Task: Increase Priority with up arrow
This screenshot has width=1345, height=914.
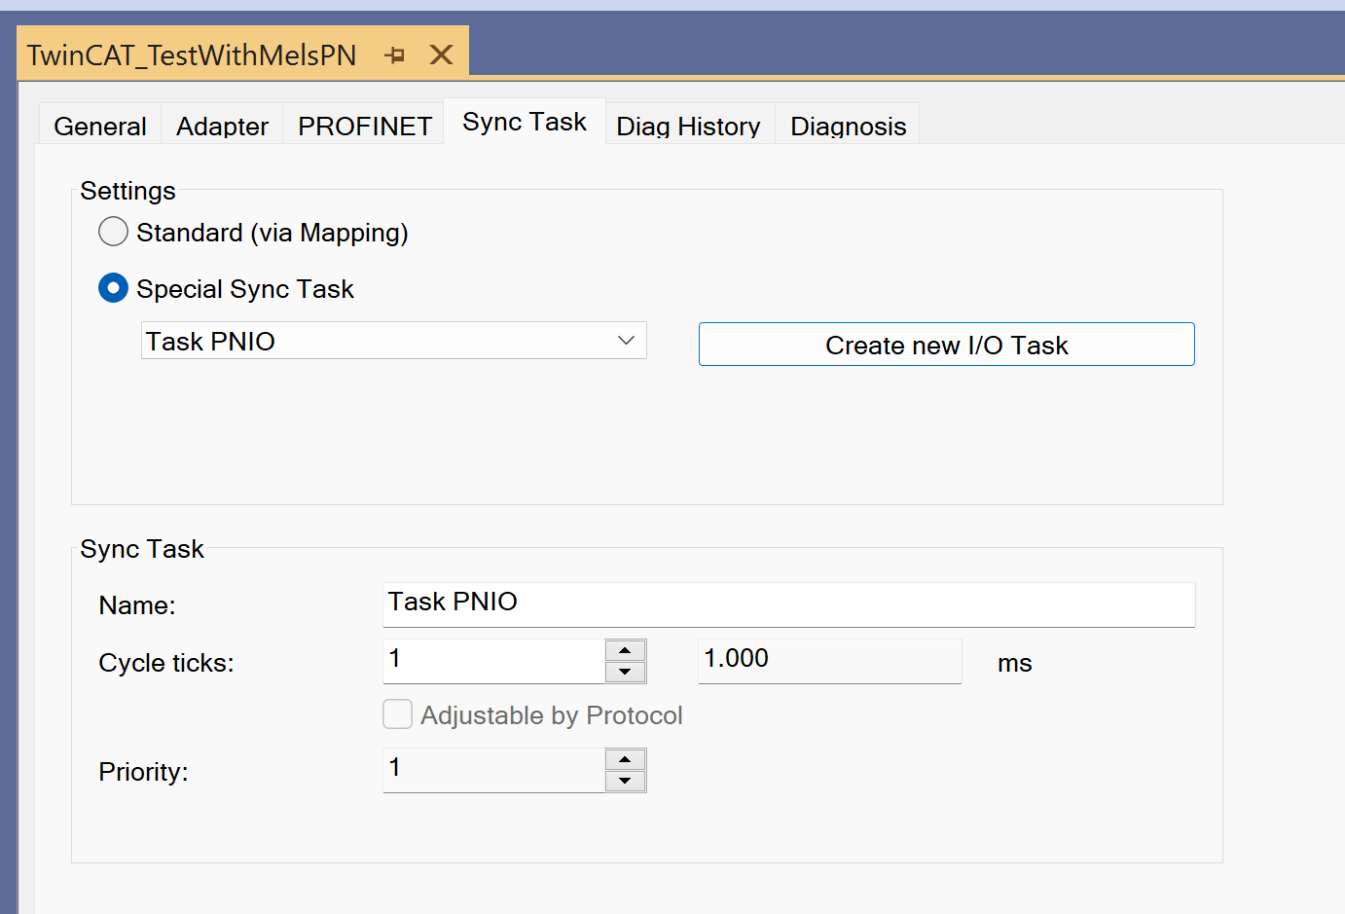Action: tap(625, 759)
